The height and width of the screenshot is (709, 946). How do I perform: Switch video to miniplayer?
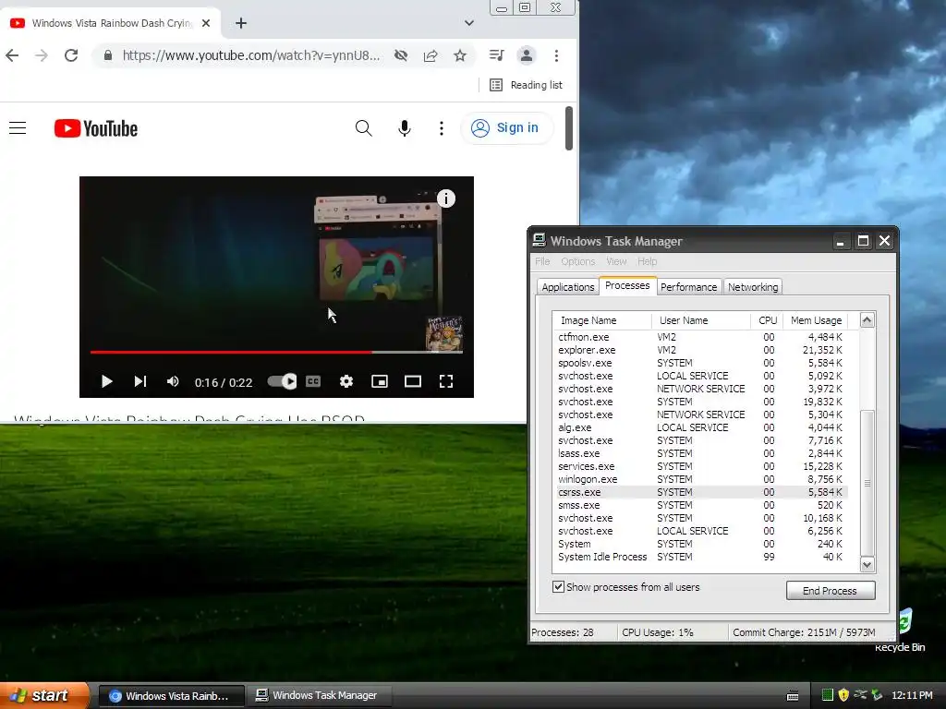coord(380,381)
